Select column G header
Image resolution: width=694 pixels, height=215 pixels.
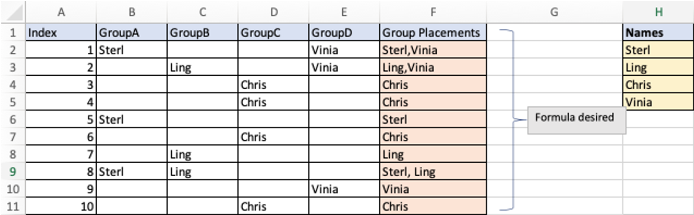pos(554,13)
